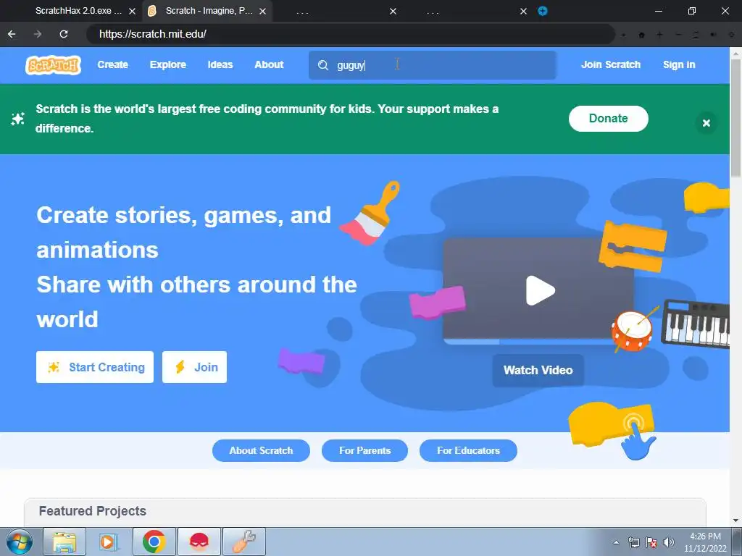Open the For Parents pill button
Screen dimensions: 742x556
click(x=364, y=450)
